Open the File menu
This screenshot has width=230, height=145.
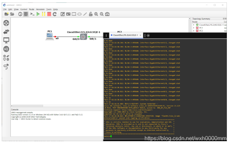pyautogui.click(x=5, y=9)
